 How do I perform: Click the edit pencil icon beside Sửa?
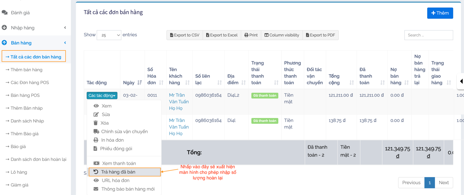(96, 114)
